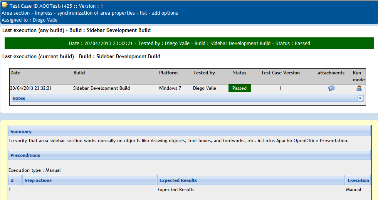Click the green Passed status cell

[x=240, y=88]
